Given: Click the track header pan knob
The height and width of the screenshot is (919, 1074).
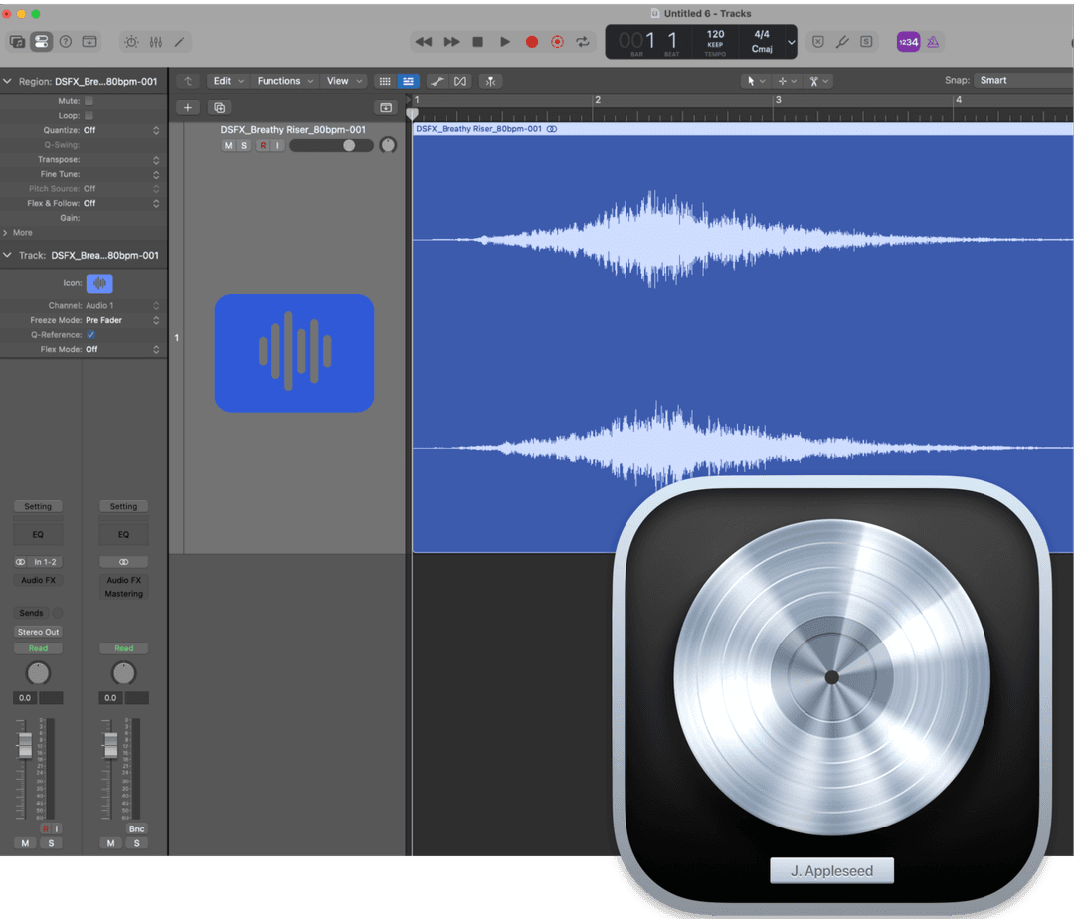Looking at the screenshot, I should coord(389,145).
